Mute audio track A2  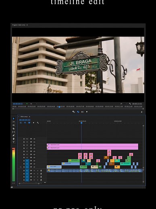[x=34, y=174]
